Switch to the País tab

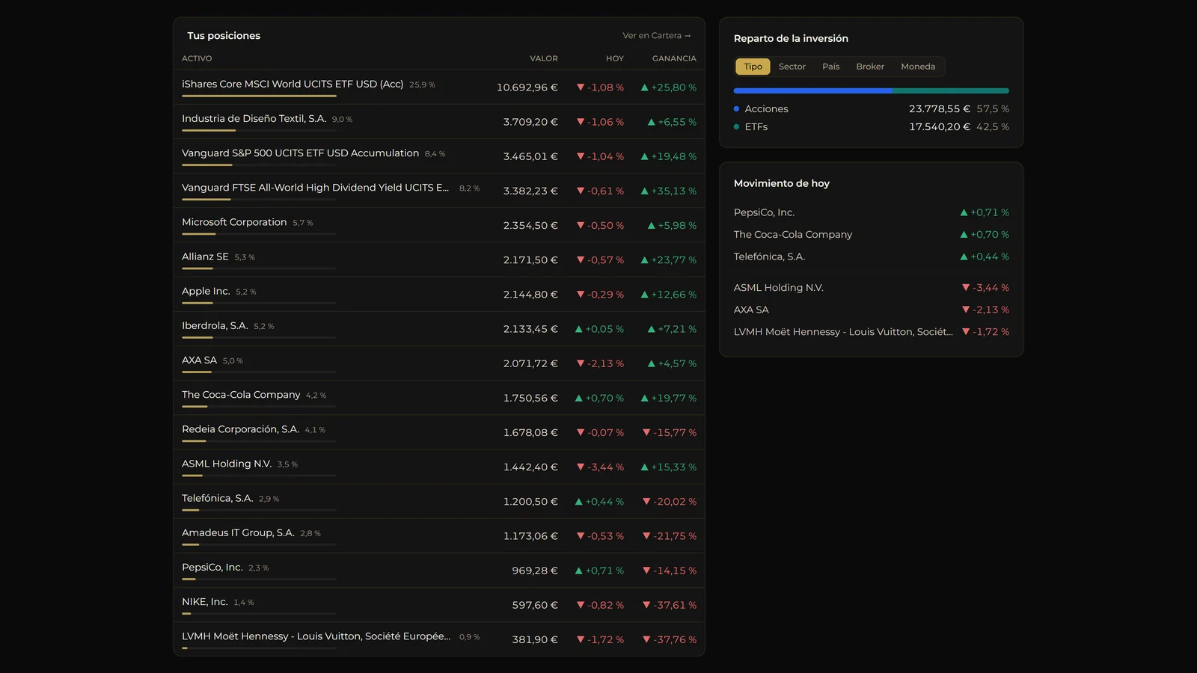[831, 67]
